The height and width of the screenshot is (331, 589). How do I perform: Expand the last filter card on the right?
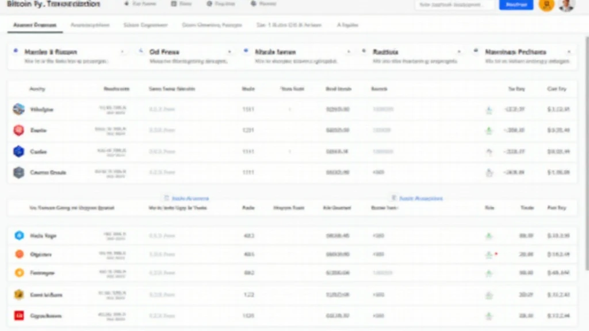click(568, 52)
